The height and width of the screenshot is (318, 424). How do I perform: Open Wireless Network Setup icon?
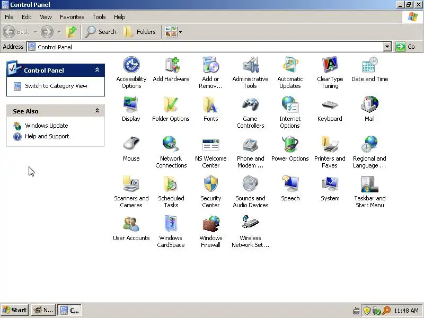(x=250, y=222)
